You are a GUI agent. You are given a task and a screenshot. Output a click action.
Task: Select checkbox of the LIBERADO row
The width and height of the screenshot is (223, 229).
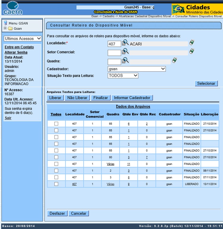(x=56, y=184)
